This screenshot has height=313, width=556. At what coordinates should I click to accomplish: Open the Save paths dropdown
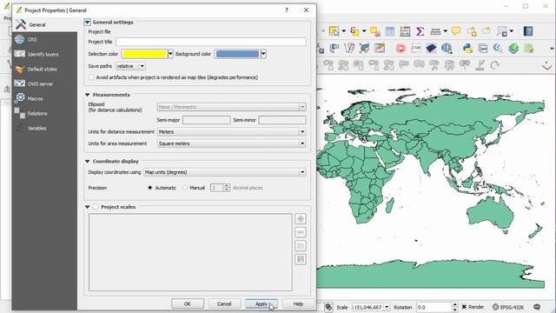click(x=130, y=66)
